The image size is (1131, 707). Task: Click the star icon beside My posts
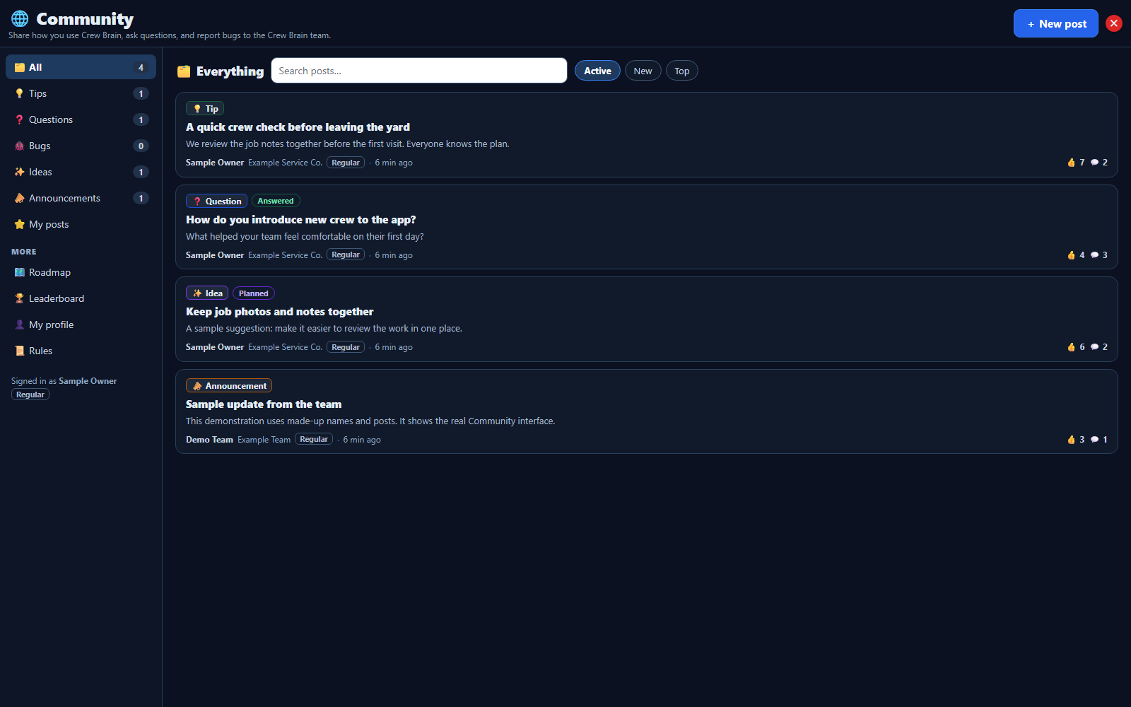click(x=20, y=224)
